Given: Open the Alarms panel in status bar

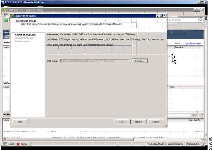Looking at the screenshot, I should [x=22, y=144].
